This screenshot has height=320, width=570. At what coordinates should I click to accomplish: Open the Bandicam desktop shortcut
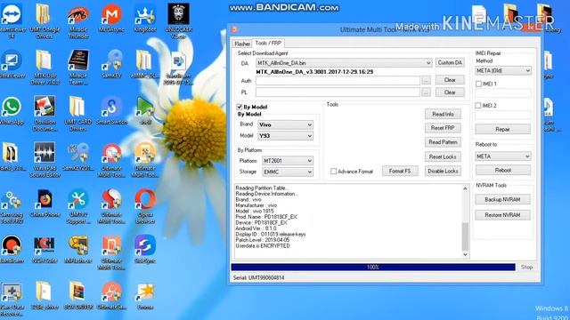(12, 250)
